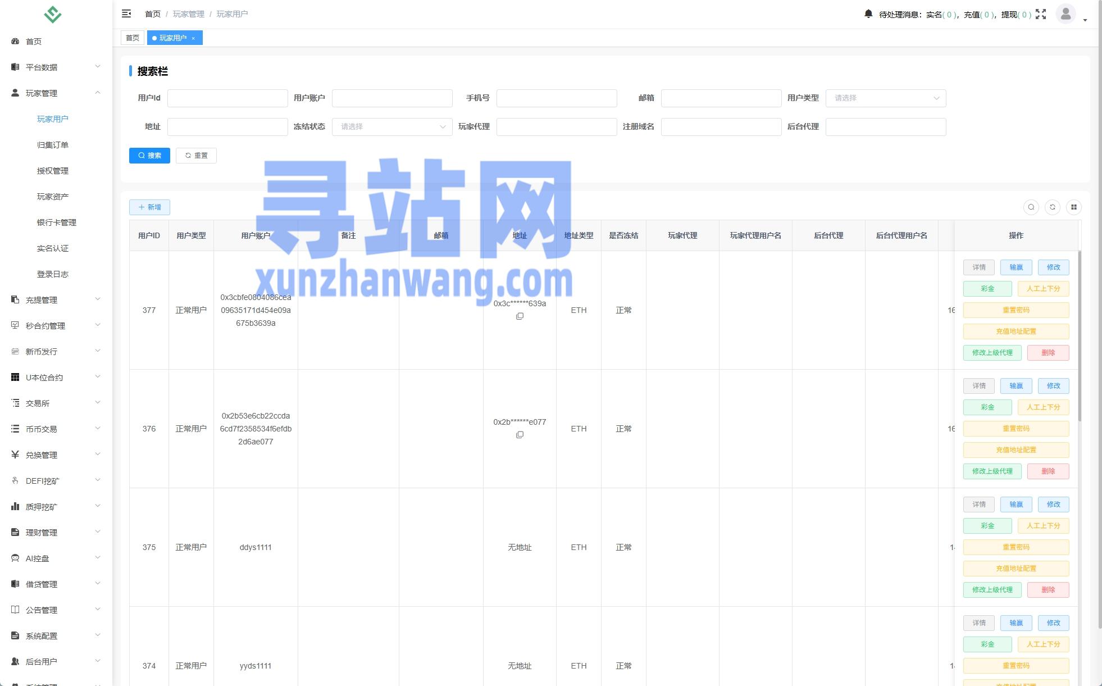Show the table search toggle icon

click(x=1031, y=207)
